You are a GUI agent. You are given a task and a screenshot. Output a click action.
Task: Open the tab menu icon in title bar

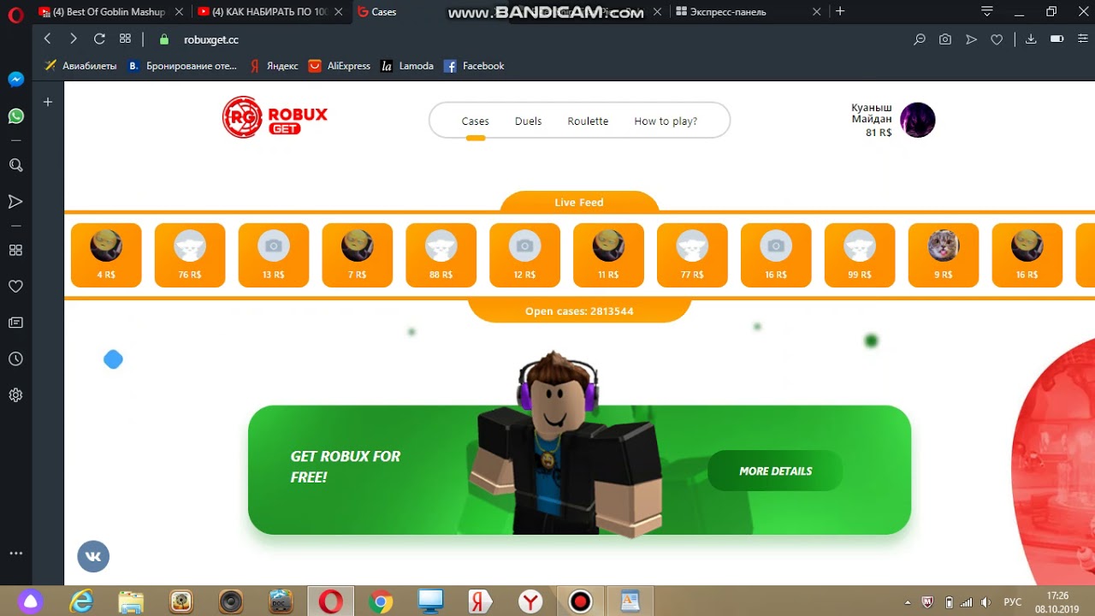[987, 12]
